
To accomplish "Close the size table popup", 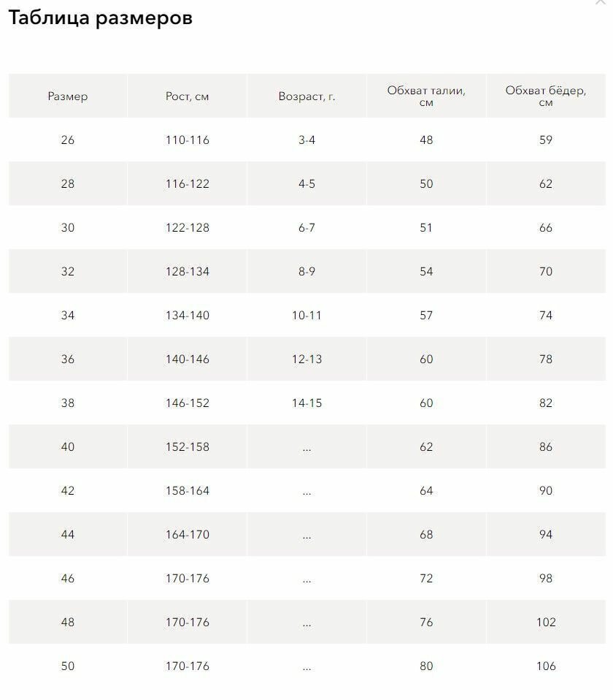I will pos(601,1).
